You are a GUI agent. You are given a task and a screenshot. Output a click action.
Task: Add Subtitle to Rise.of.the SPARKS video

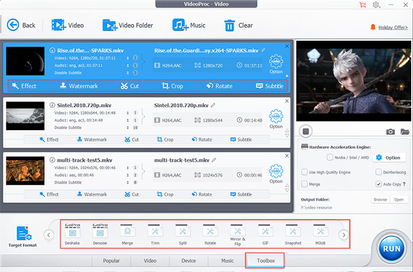click(x=270, y=86)
